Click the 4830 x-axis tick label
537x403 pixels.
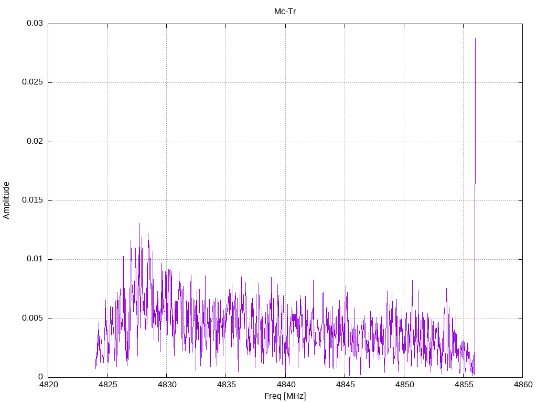[x=167, y=385]
